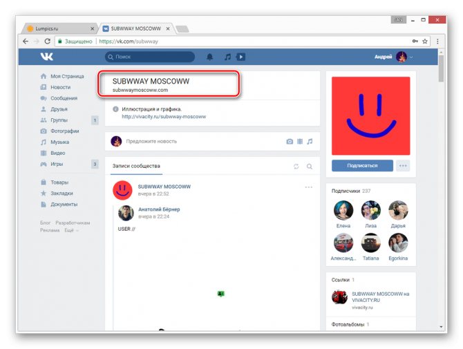
Task: Close the SUBWWAY MOSCOWW tab
Action: [x=168, y=28]
